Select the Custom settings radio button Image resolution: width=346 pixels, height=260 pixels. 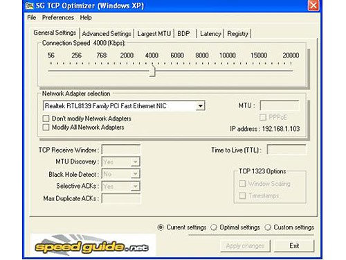268,227
